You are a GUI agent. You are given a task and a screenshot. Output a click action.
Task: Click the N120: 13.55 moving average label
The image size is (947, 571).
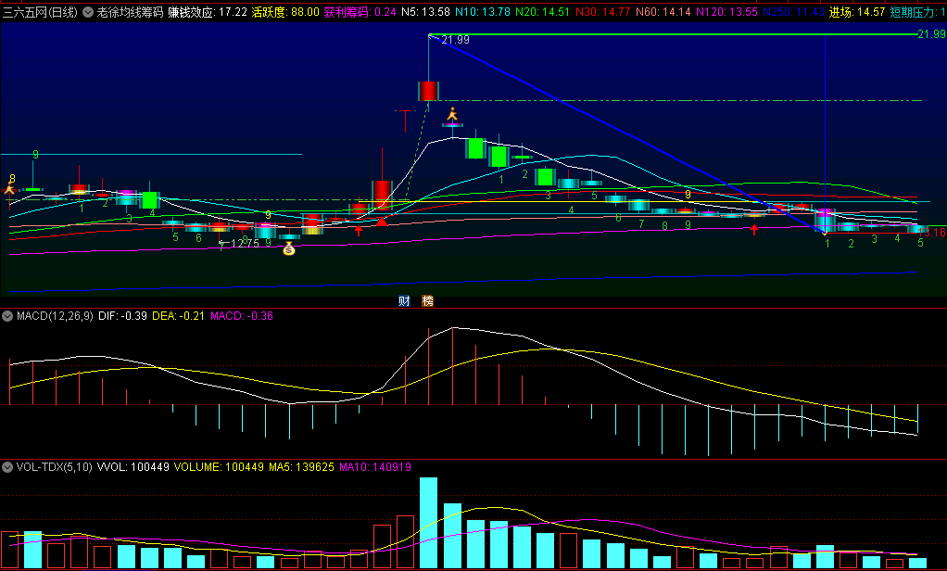pos(726,12)
